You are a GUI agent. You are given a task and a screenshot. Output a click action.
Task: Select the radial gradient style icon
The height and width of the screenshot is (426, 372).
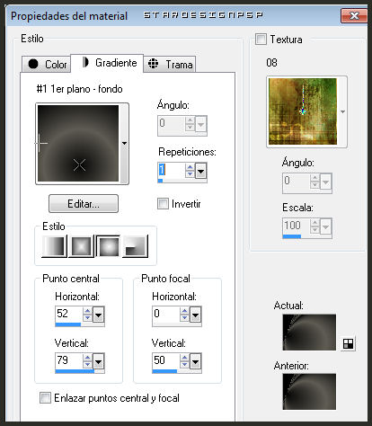(x=136, y=246)
